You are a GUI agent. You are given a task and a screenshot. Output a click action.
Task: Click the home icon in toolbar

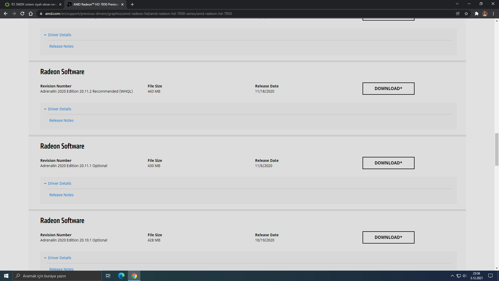pos(31,14)
